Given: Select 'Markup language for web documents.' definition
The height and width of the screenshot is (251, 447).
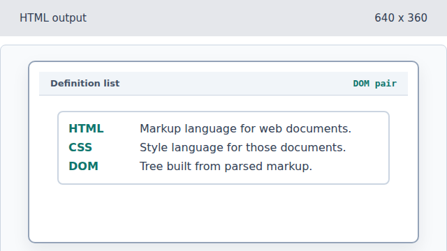Looking at the screenshot, I should [245, 128].
